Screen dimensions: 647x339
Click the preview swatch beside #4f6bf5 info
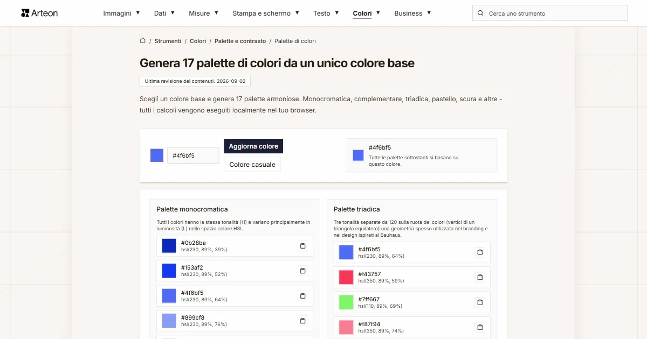point(358,156)
